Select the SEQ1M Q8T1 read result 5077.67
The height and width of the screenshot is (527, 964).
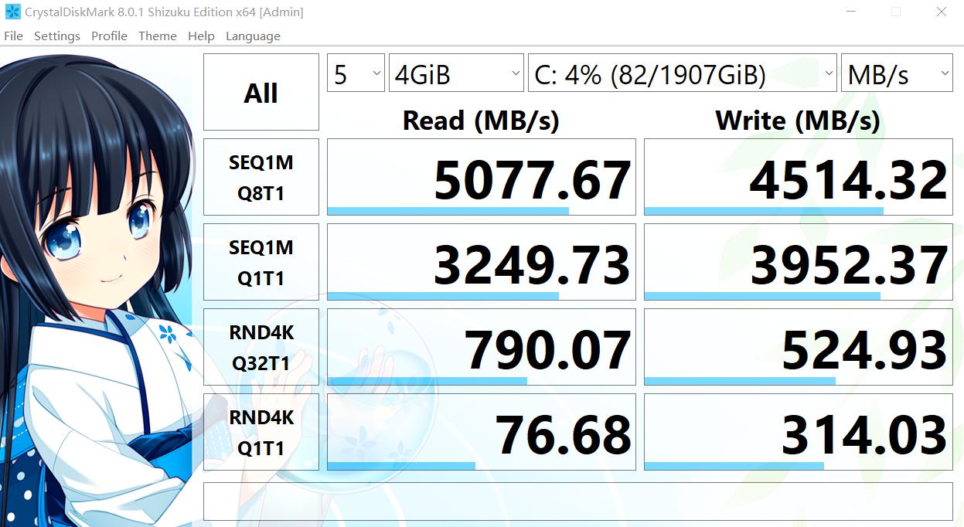(481, 176)
